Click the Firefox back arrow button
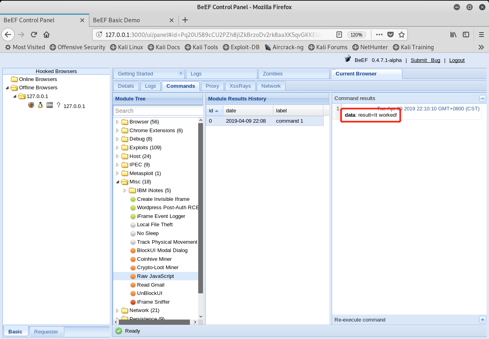The height and width of the screenshot is (339, 489). pyautogui.click(x=8, y=35)
